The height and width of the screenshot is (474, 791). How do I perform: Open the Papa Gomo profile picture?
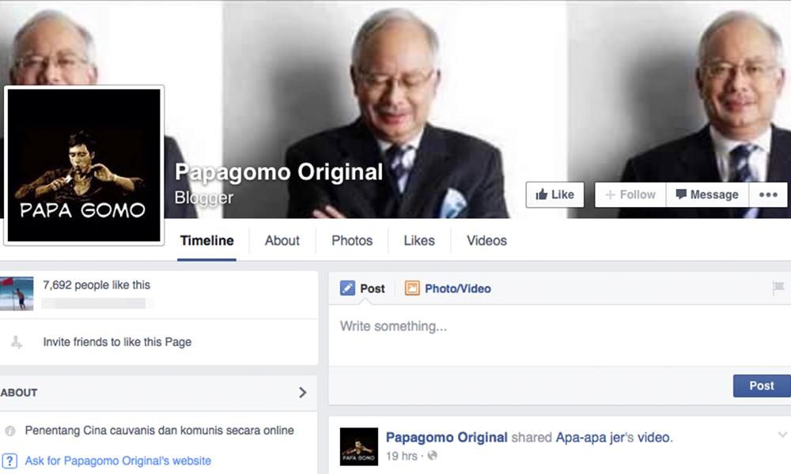point(84,165)
